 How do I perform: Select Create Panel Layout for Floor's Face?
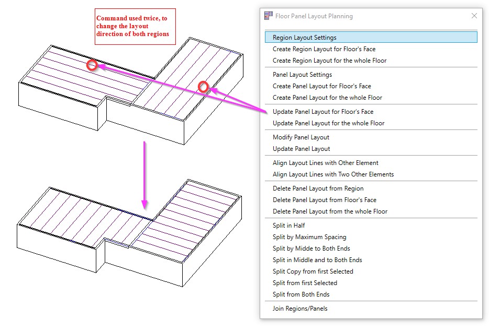(x=321, y=86)
